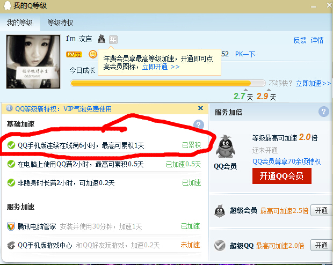The image size is (333, 265).
Task: Close the yellow notice bar with X
Action: click(x=200, y=108)
